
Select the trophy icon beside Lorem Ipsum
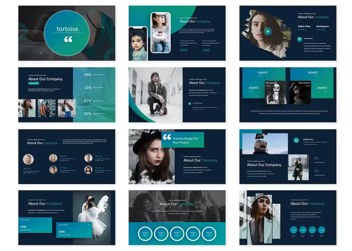coord(300,39)
